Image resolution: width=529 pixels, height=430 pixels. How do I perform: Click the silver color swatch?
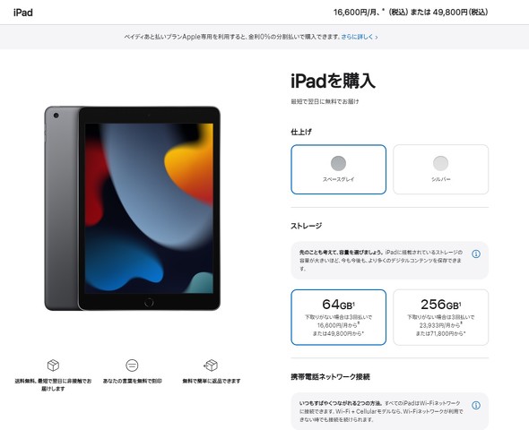tap(440, 163)
